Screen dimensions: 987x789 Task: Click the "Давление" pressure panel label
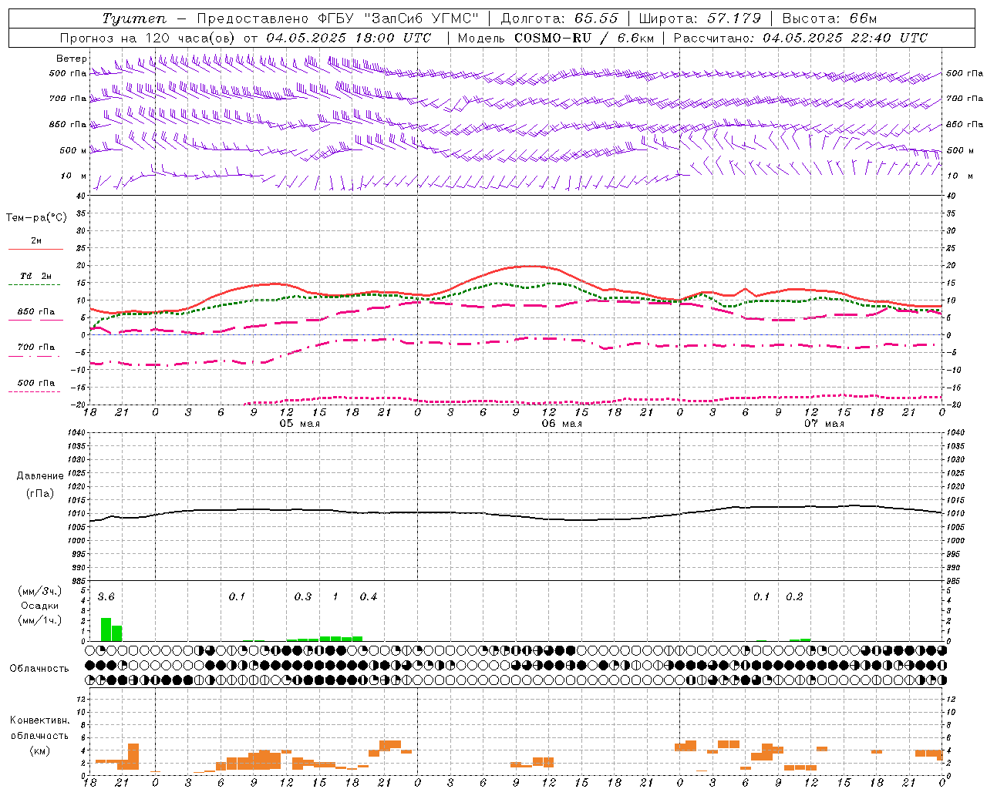pos(40,476)
